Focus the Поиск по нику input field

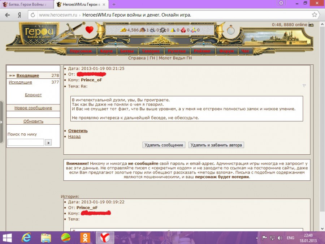click(x=26, y=142)
